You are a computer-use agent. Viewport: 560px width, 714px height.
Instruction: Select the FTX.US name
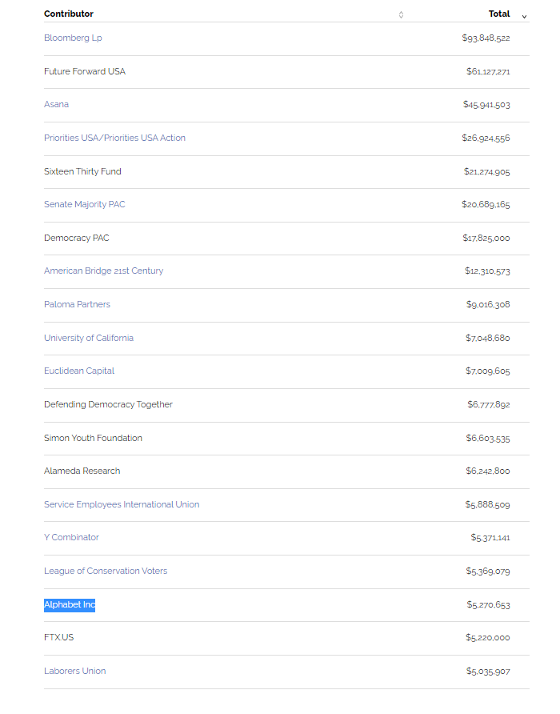58,637
